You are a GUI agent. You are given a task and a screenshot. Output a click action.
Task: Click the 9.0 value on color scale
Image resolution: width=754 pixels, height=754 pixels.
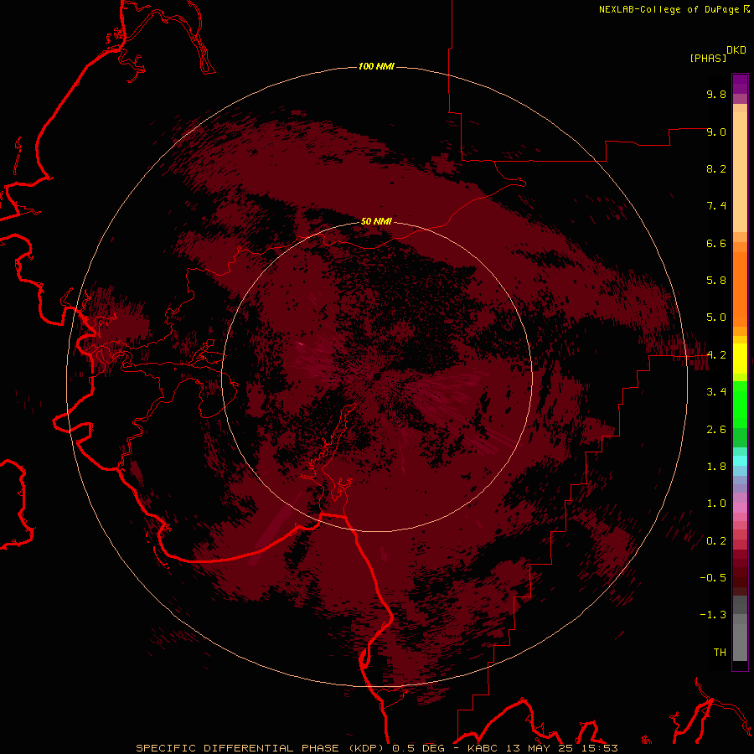[x=716, y=132]
